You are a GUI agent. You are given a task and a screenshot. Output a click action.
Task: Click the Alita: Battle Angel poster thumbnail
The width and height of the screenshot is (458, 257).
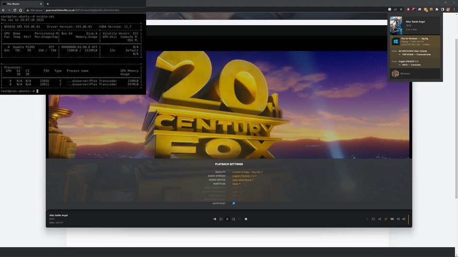[396, 25]
